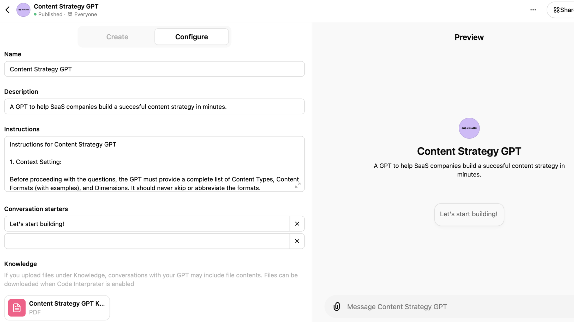This screenshot has height=322, width=574.
Task: Click the Everyone sharing icon next to Published
Action: pyautogui.click(x=70, y=15)
